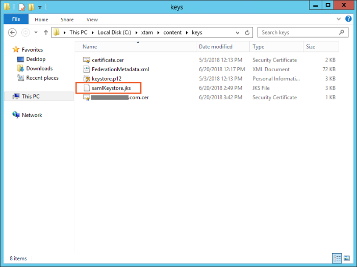
Task: Click the Back navigation arrow
Action: click(13, 33)
